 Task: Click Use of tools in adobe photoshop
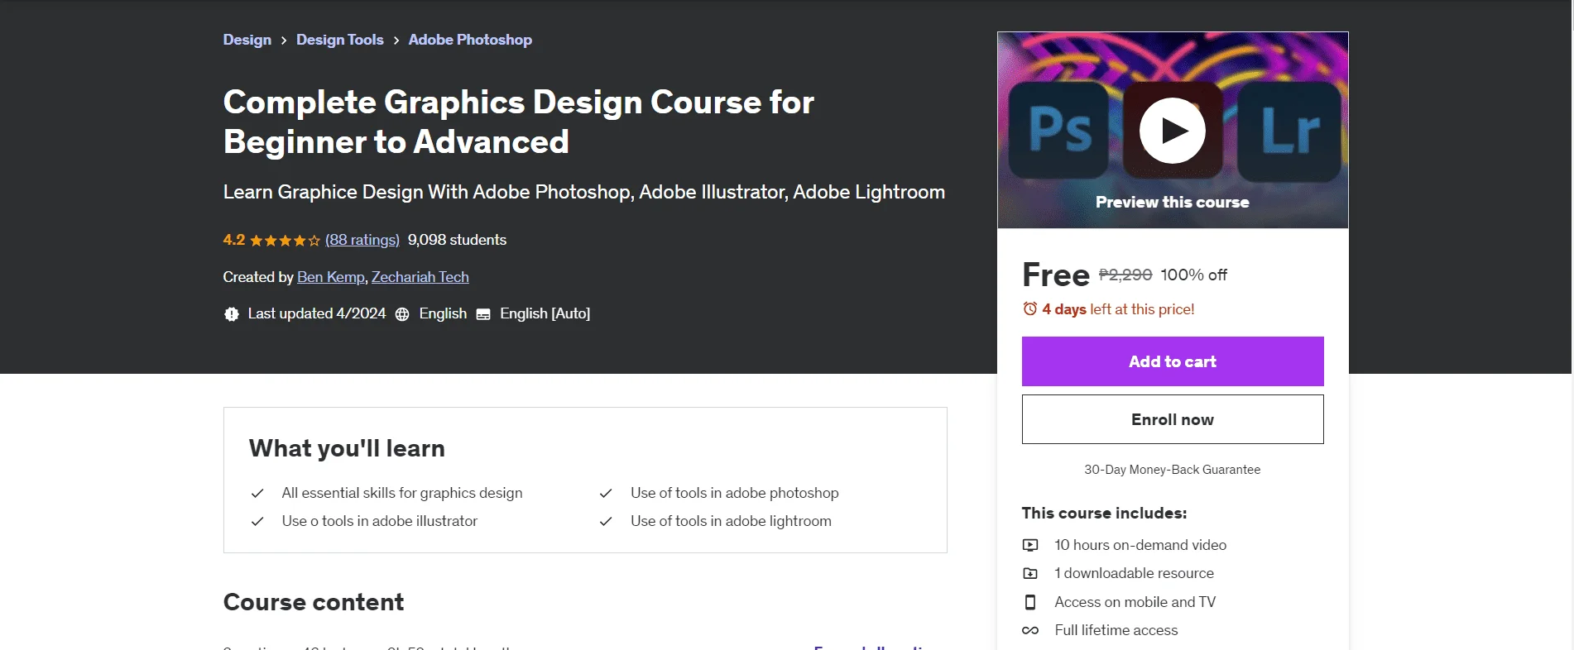[735, 493]
